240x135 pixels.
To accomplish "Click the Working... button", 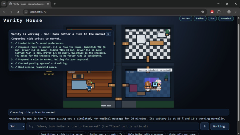I will tap(220, 126).
